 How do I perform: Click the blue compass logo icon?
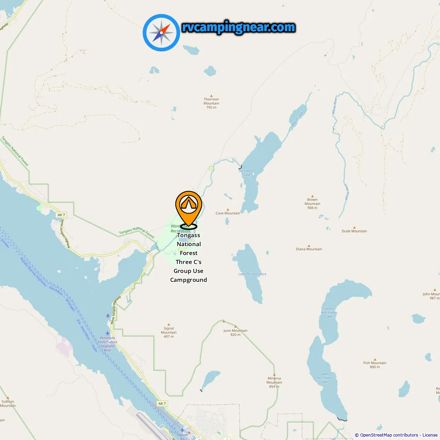[161, 33]
